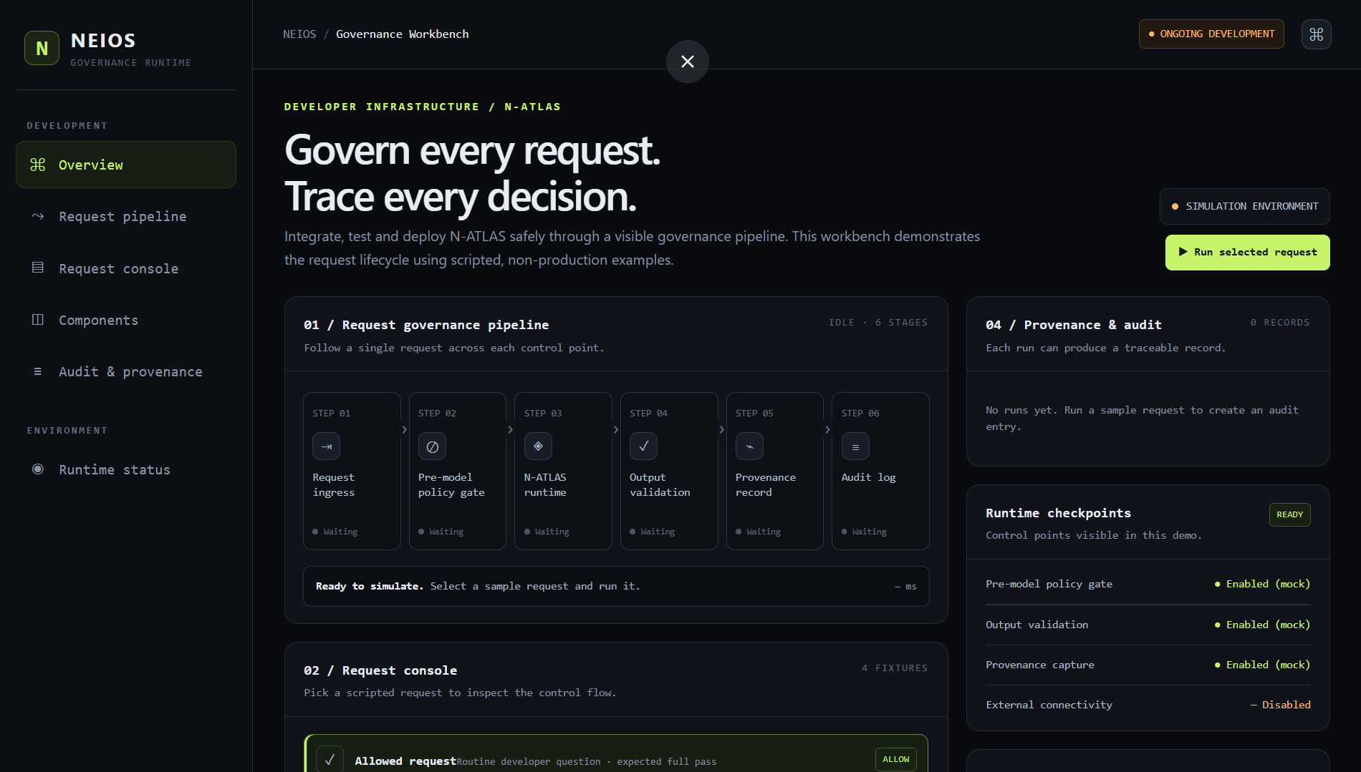The width and height of the screenshot is (1361, 772).
Task: Open Audit & provenance in sidebar
Action: 126,371
